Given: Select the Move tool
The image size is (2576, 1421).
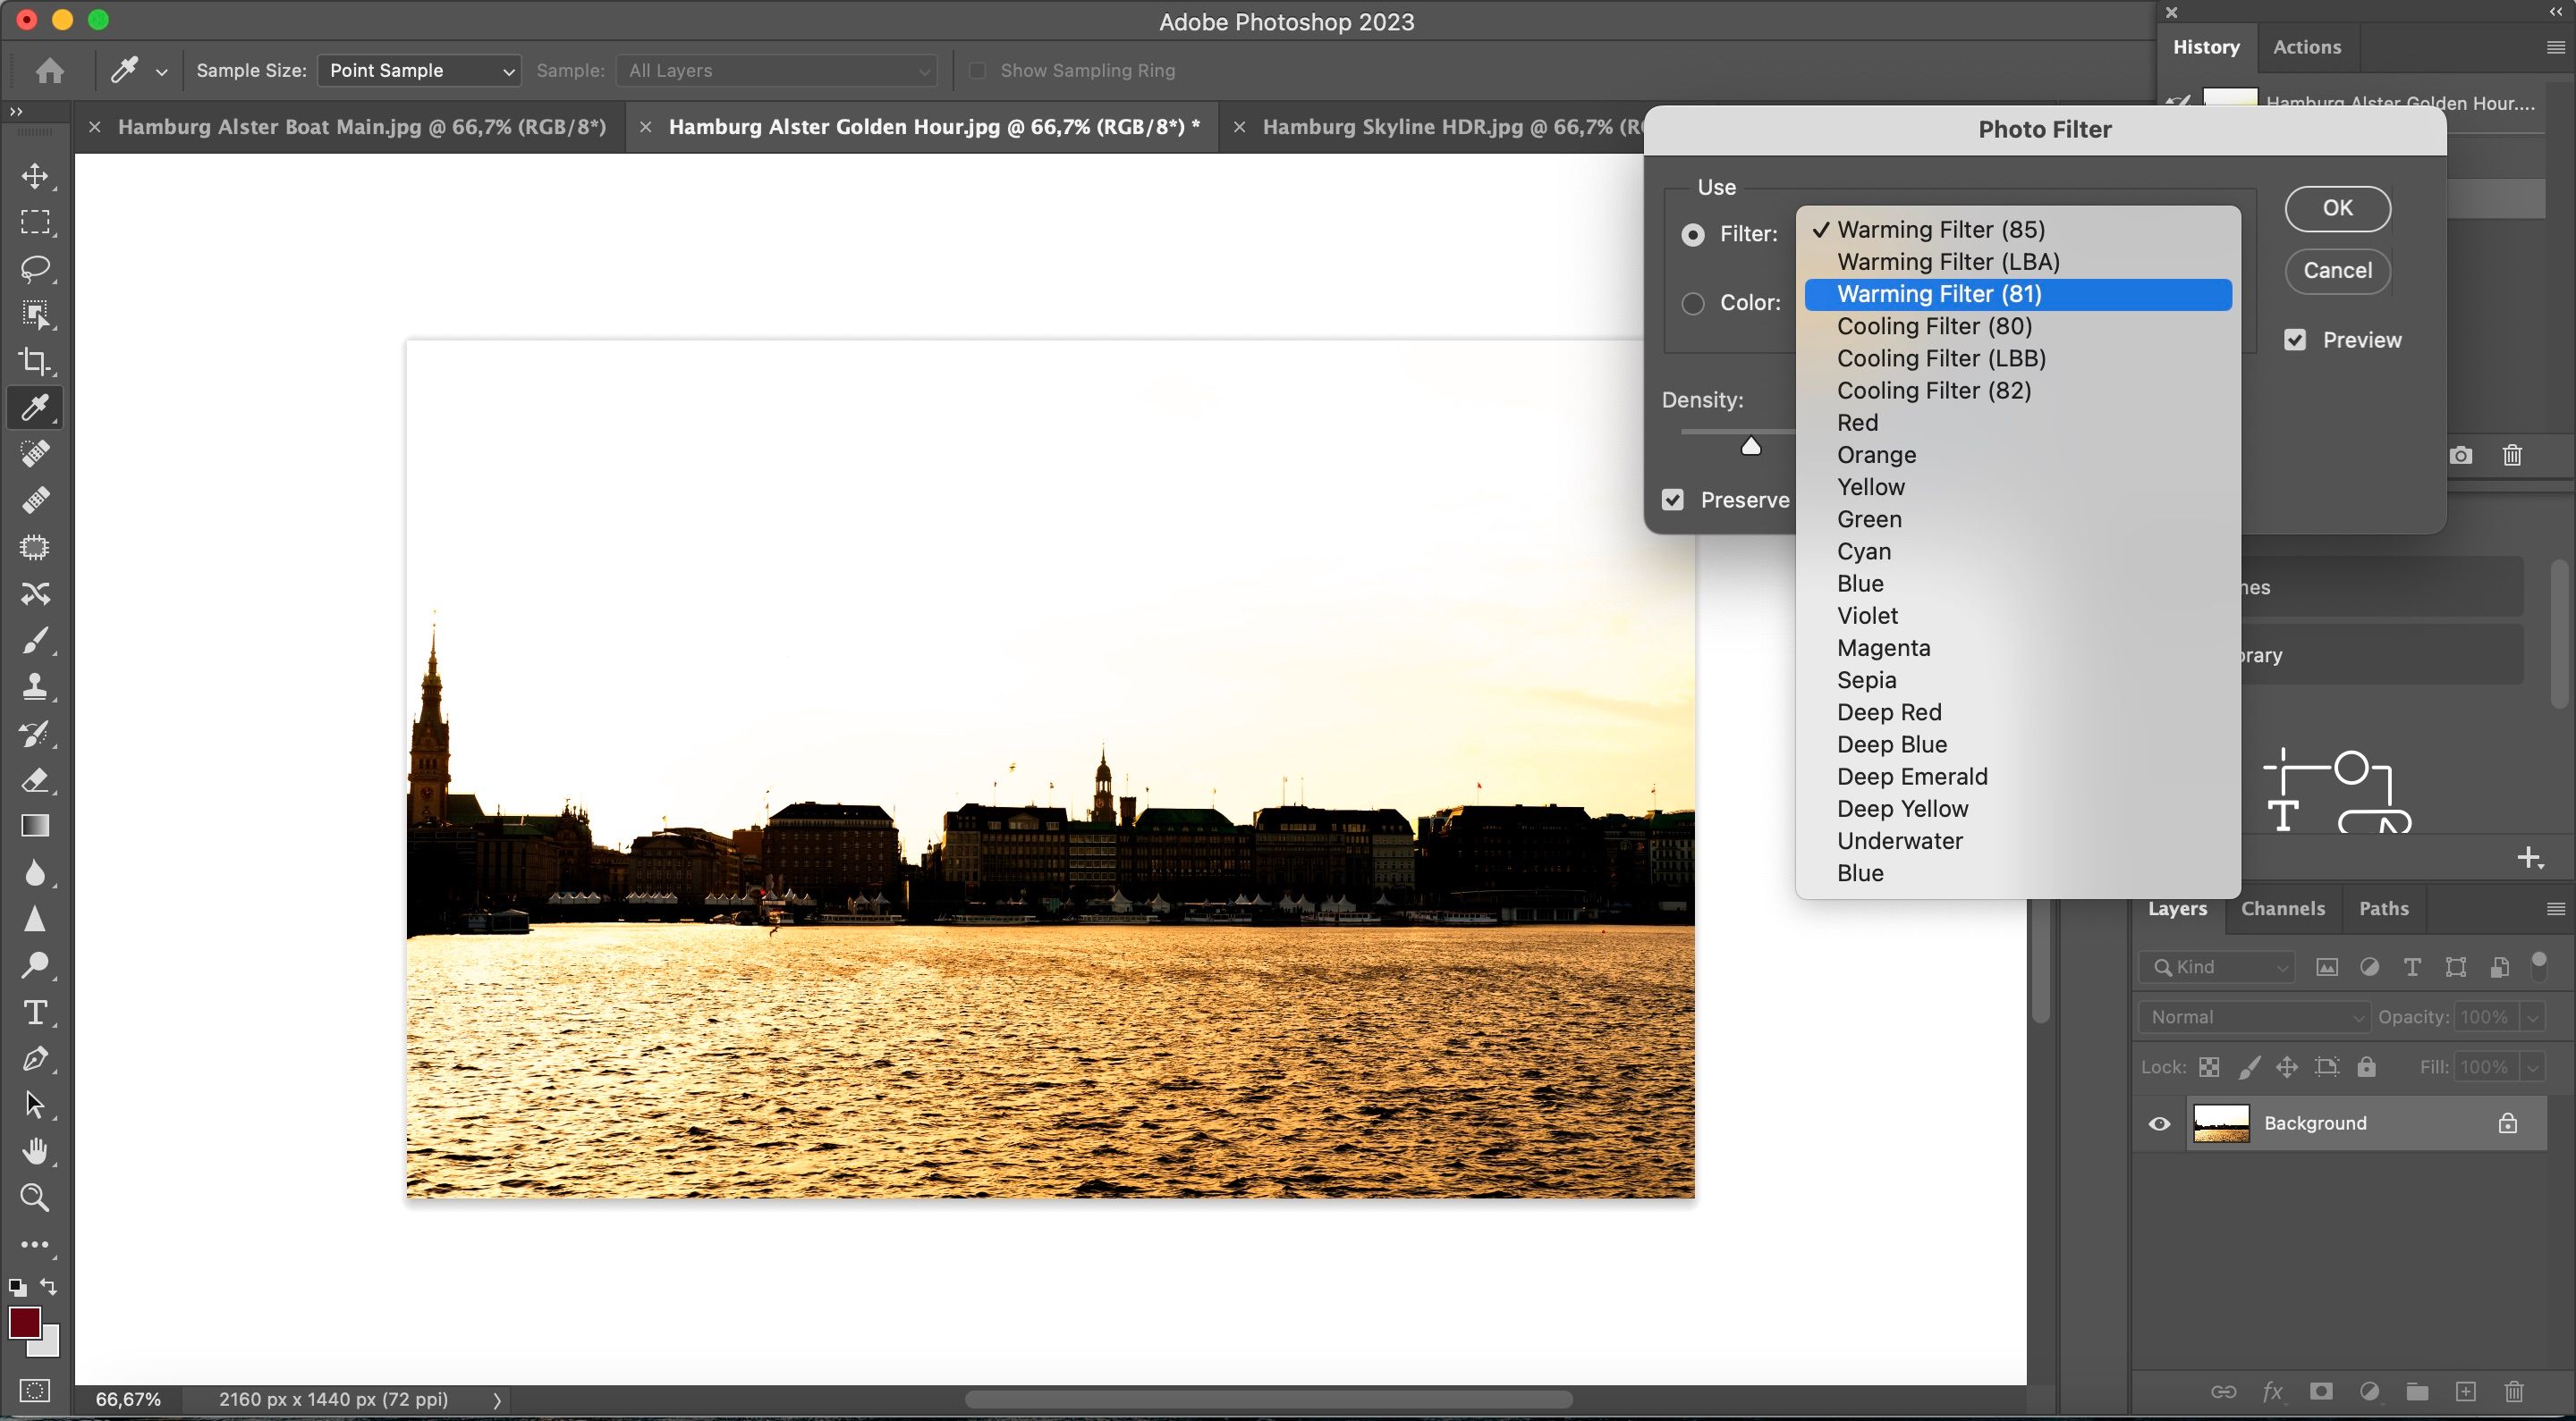Looking at the screenshot, I should pos(35,177).
